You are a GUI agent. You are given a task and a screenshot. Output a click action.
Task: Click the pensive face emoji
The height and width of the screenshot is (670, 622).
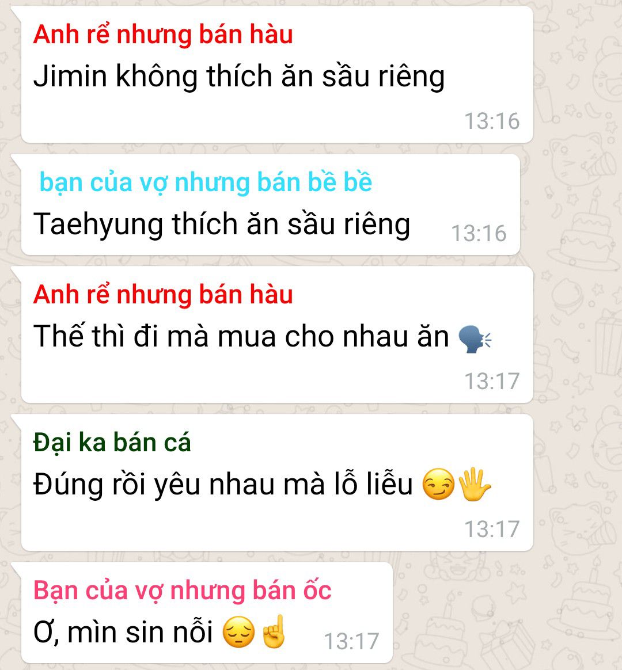pos(238,632)
